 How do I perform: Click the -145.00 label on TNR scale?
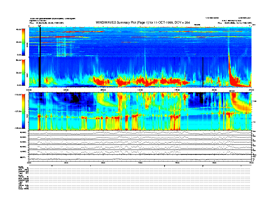pyautogui.click(x=18, y=128)
